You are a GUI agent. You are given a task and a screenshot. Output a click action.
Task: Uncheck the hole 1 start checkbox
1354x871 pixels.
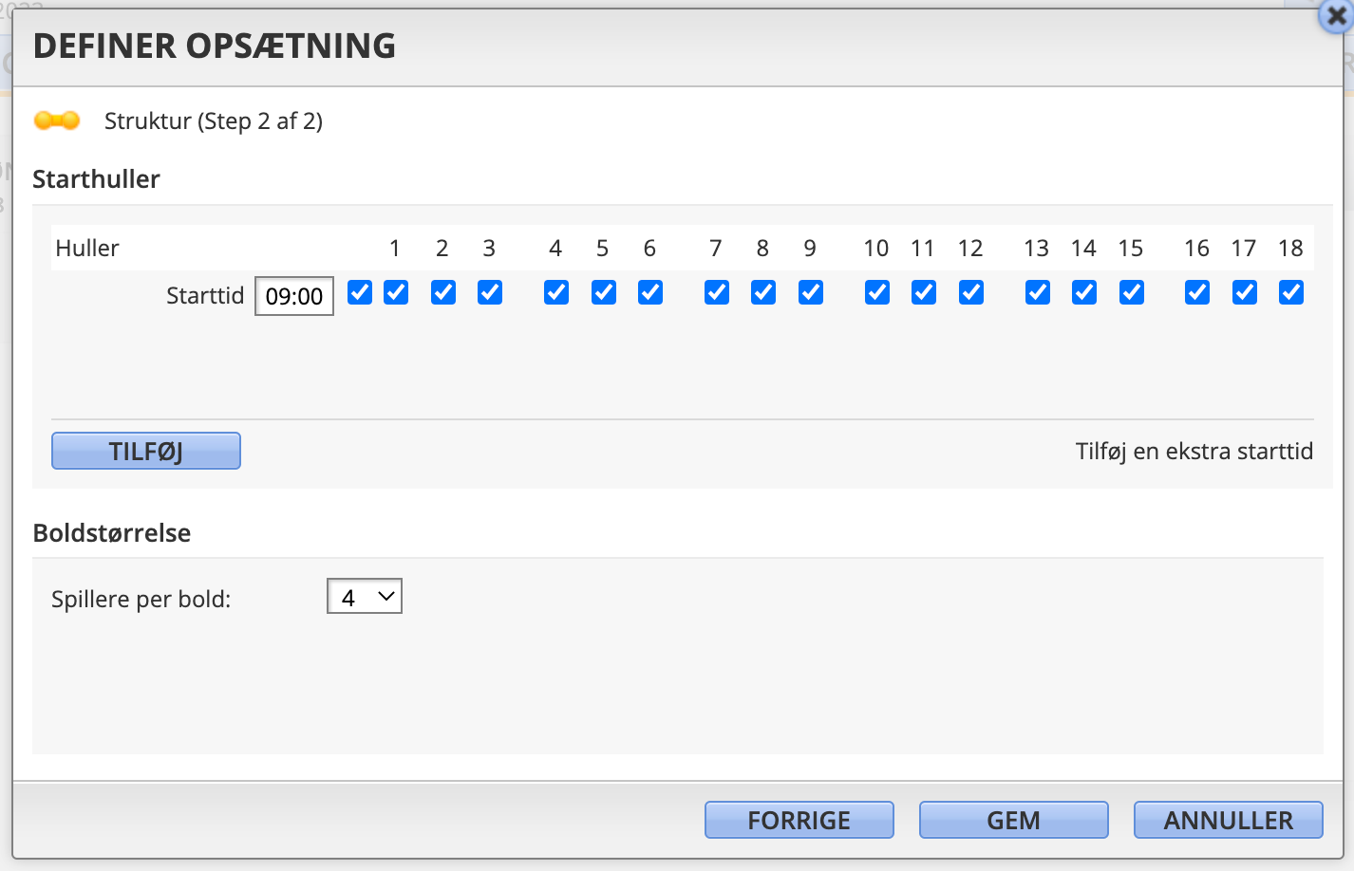[x=396, y=292]
